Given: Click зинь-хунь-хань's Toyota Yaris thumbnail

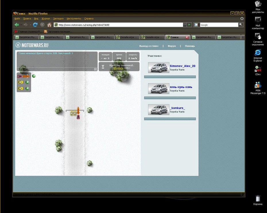Looking at the screenshot, I should [x=159, y=88].
